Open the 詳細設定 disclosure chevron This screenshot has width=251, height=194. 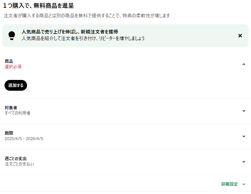point(243,184)
